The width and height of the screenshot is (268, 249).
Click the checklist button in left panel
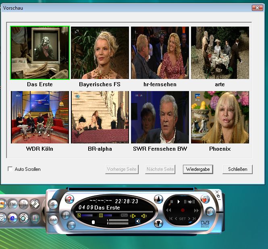click(2, 218)
